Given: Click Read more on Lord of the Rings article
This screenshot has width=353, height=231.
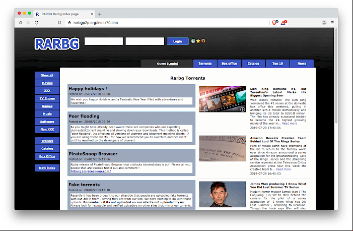Looking at the screenshot, I should 283,169.
